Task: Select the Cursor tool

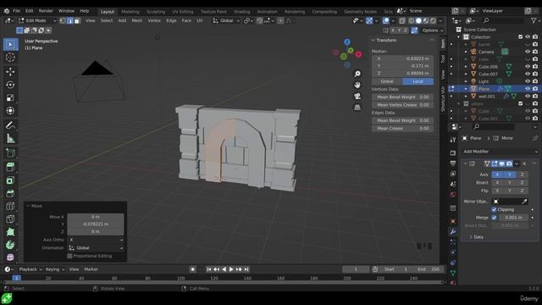Action: click(10, 58)
